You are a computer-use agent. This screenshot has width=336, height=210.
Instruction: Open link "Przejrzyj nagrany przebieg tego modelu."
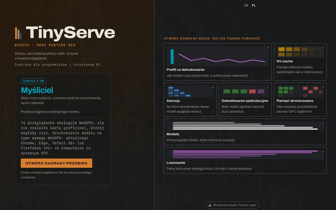point(50,112)
